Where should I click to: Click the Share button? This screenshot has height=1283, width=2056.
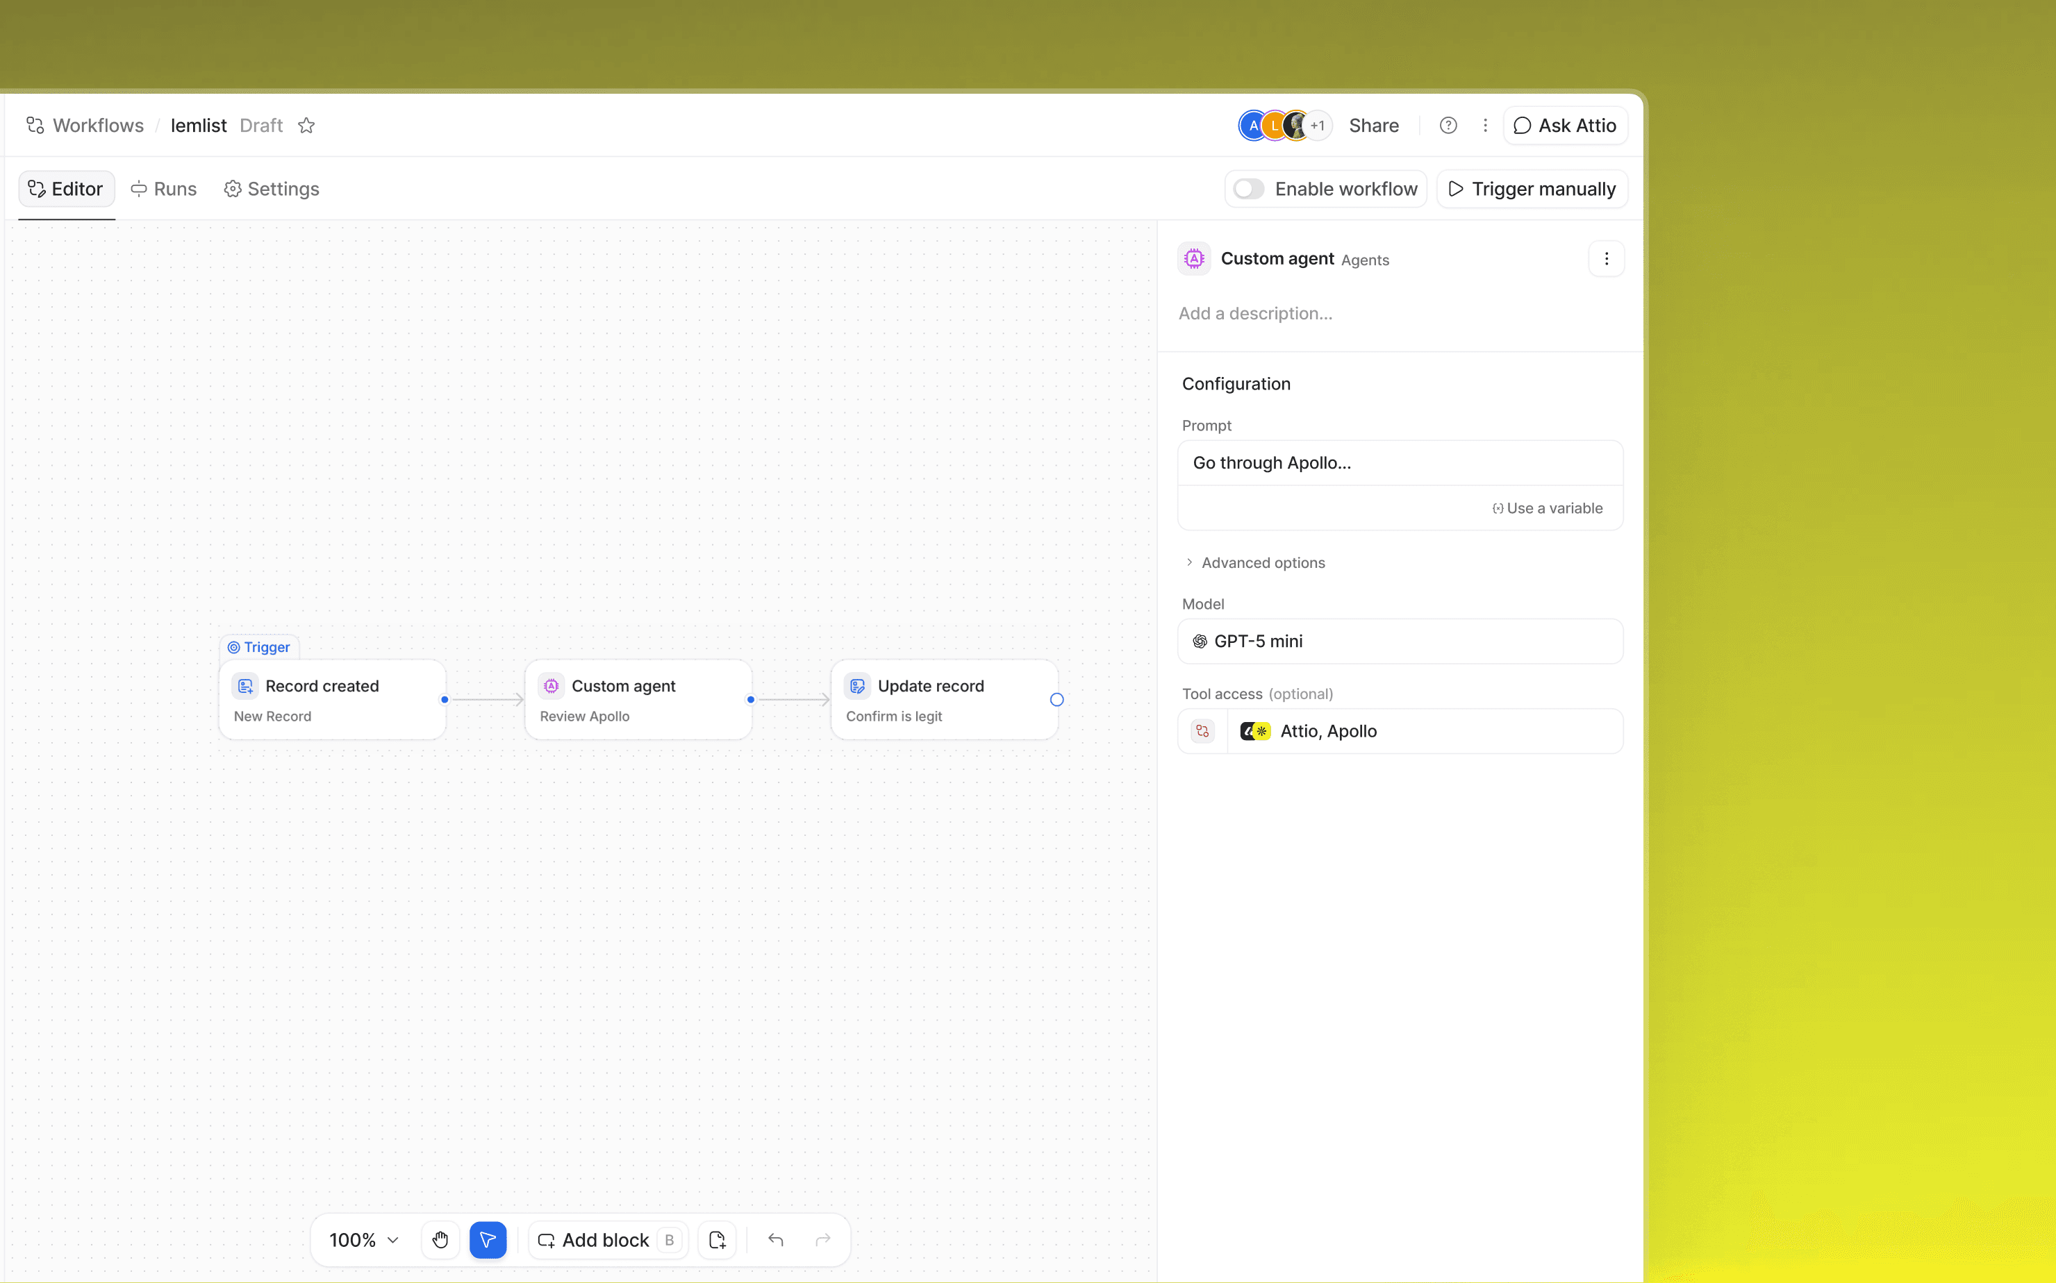pyautogui.click(x=1373, y=126)
